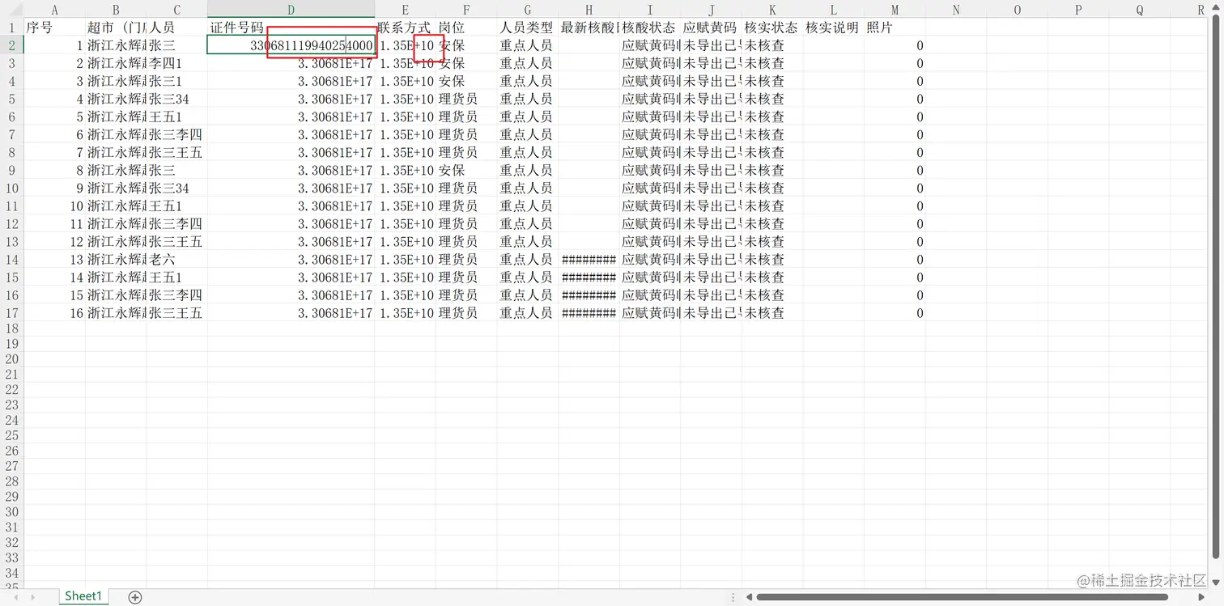Select column G header
1224x606 pixels.
(x=528, y=10)
